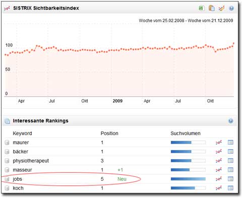Open SERP table icon for jobs
The image size is (242, 200).
pos(230,179)
